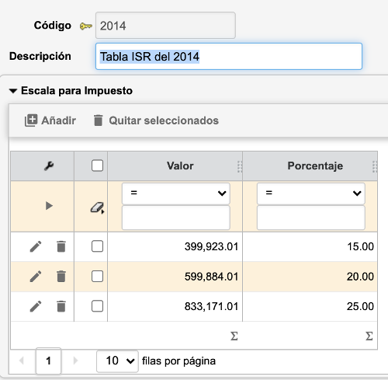The height and width of the screenshot is (380, 388).
Task: Click the sum sigma under Valor
Action: (x=234, y=336)
